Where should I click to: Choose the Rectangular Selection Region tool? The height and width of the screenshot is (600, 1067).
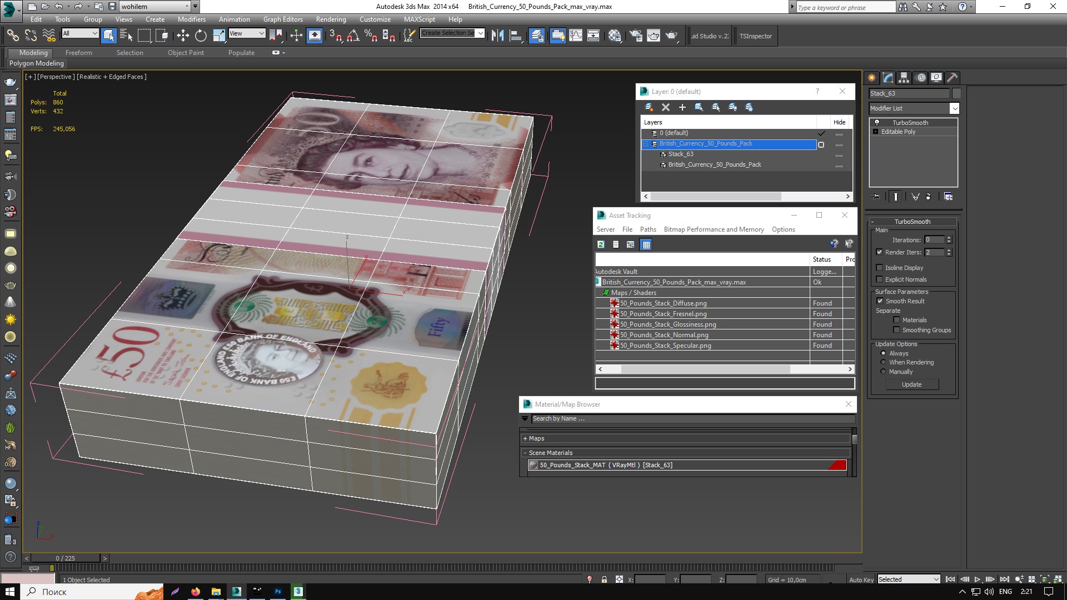(144, 36)
